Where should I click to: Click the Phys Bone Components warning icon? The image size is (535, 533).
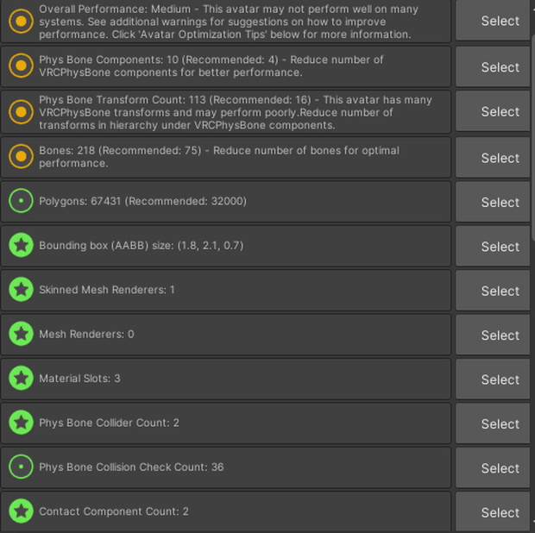pos(22,66)
